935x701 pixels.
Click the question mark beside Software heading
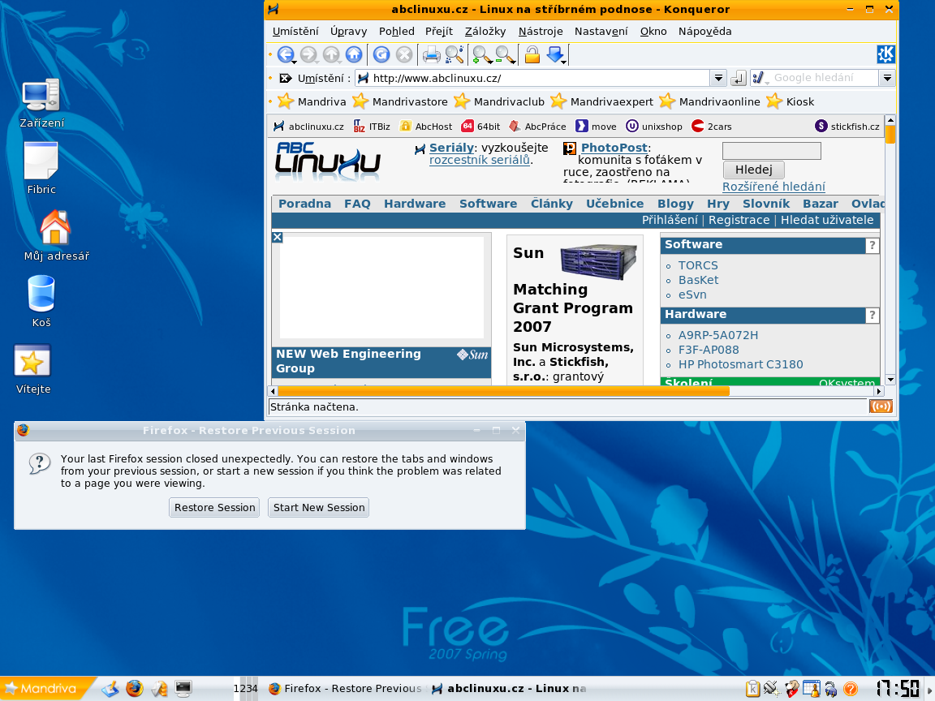pyautogui.click(x=872, y=245)
